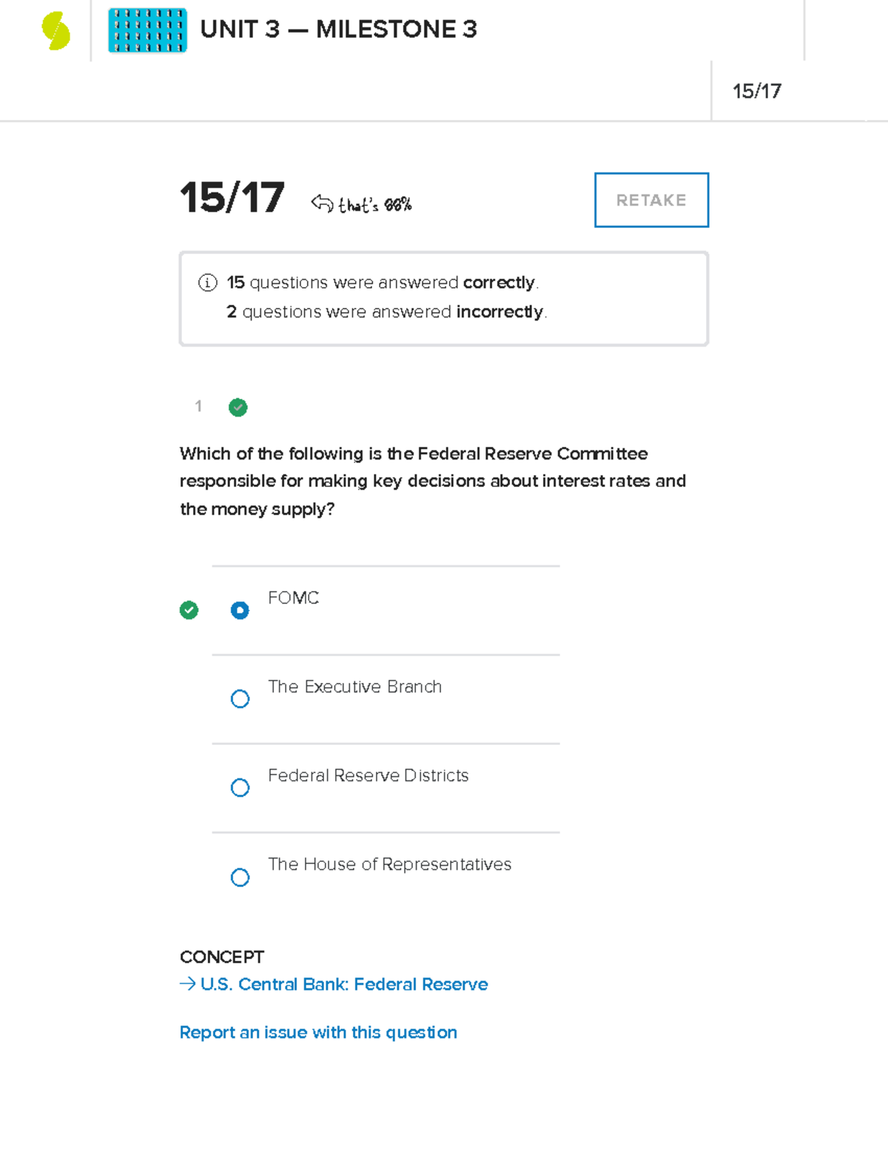This screenshot has width=888, height=1149.
Task: Click the UNIT 3 — MILESTONE 3 title
Action: (338, 30)
